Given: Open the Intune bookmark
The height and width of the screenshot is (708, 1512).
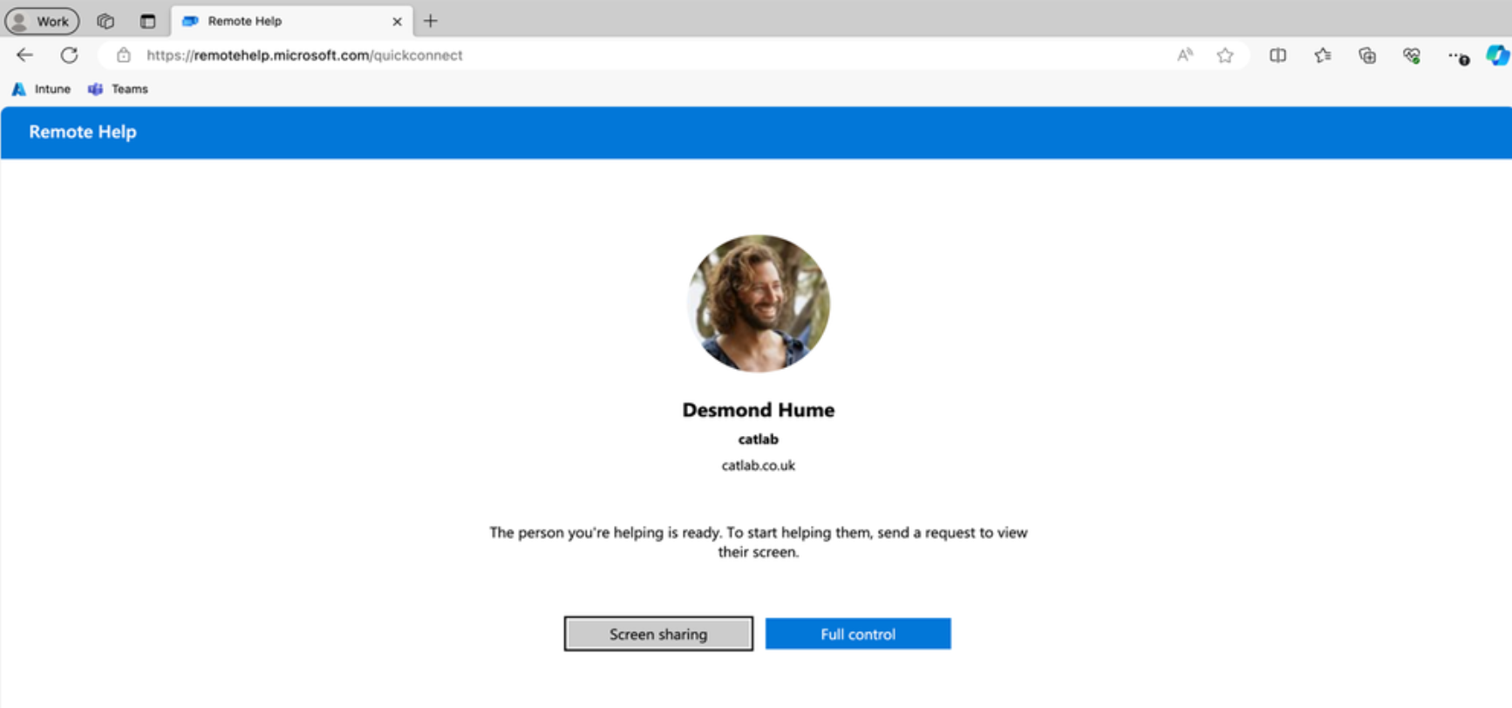Looking at the screenshot, I should [x=42, y=89].
